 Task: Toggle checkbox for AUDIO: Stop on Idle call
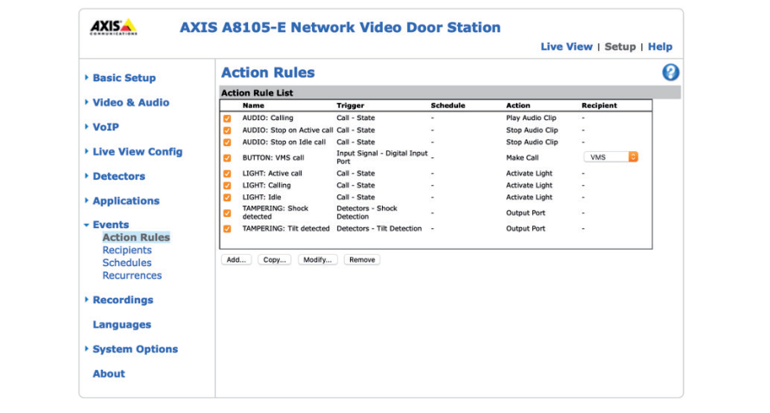click(x=227, y=143)
